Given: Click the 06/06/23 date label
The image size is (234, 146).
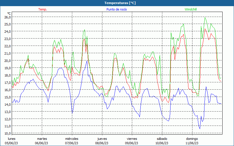Looking at the screenshot, I should click(42, 143).
